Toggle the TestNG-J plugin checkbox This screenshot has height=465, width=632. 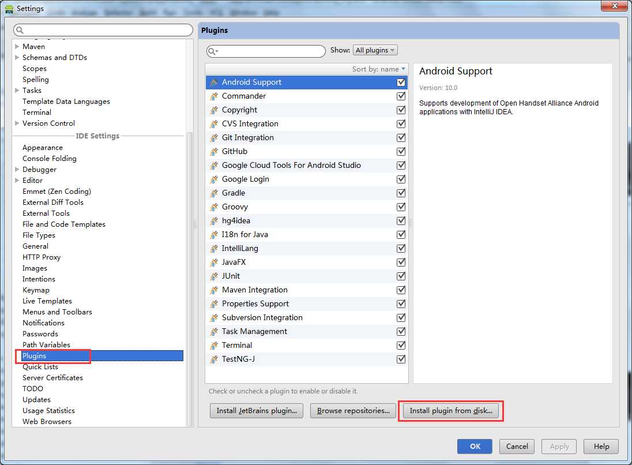[401, 359]
